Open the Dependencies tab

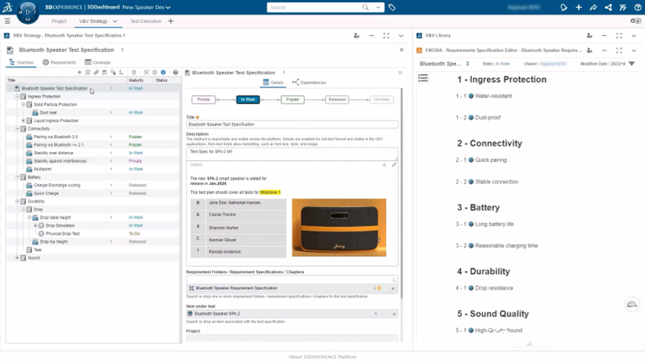click(309, 82)
